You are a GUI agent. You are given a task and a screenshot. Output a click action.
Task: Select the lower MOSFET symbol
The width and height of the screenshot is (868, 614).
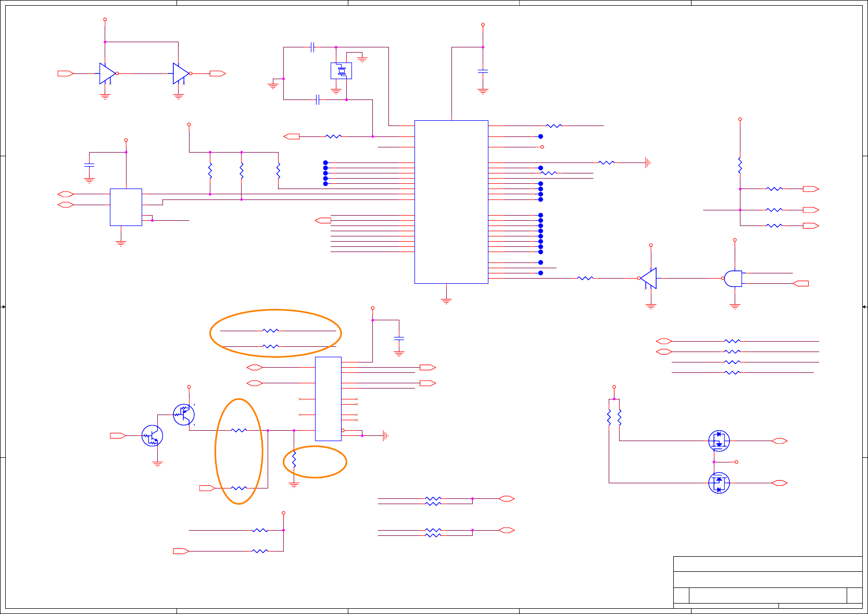pos(719,483)
